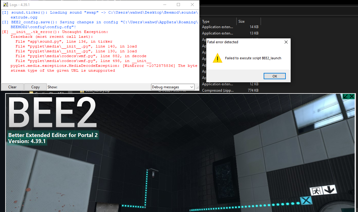The image size is (358, 212).
Task: Click the dropdown arrow next to Debug messages
Action: [x=191, y=87]
